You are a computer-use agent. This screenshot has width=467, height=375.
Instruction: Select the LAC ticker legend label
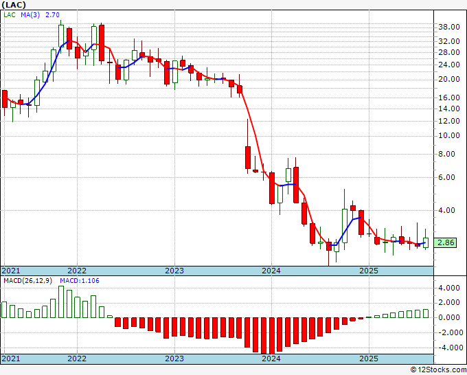[10, 15]
